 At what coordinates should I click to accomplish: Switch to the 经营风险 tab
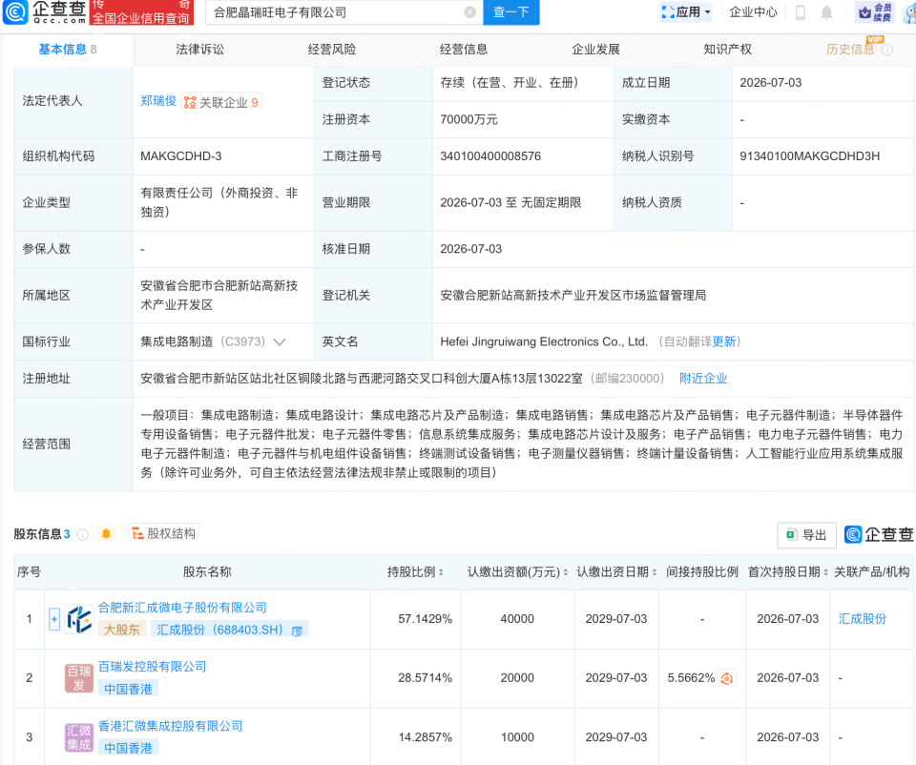[332, 50]
